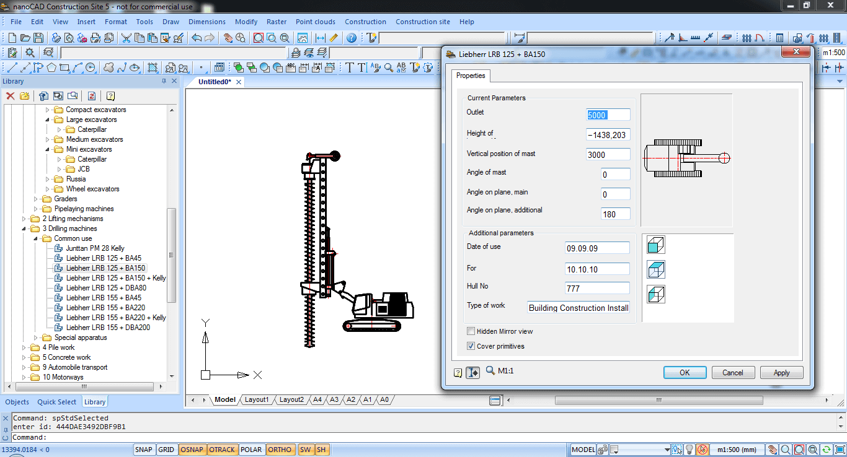The image size is (847, 457).
Task: Click the Apply button
Action: coord(781,372)
